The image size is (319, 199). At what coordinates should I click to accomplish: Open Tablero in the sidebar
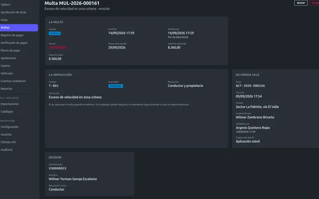(6, 4)
